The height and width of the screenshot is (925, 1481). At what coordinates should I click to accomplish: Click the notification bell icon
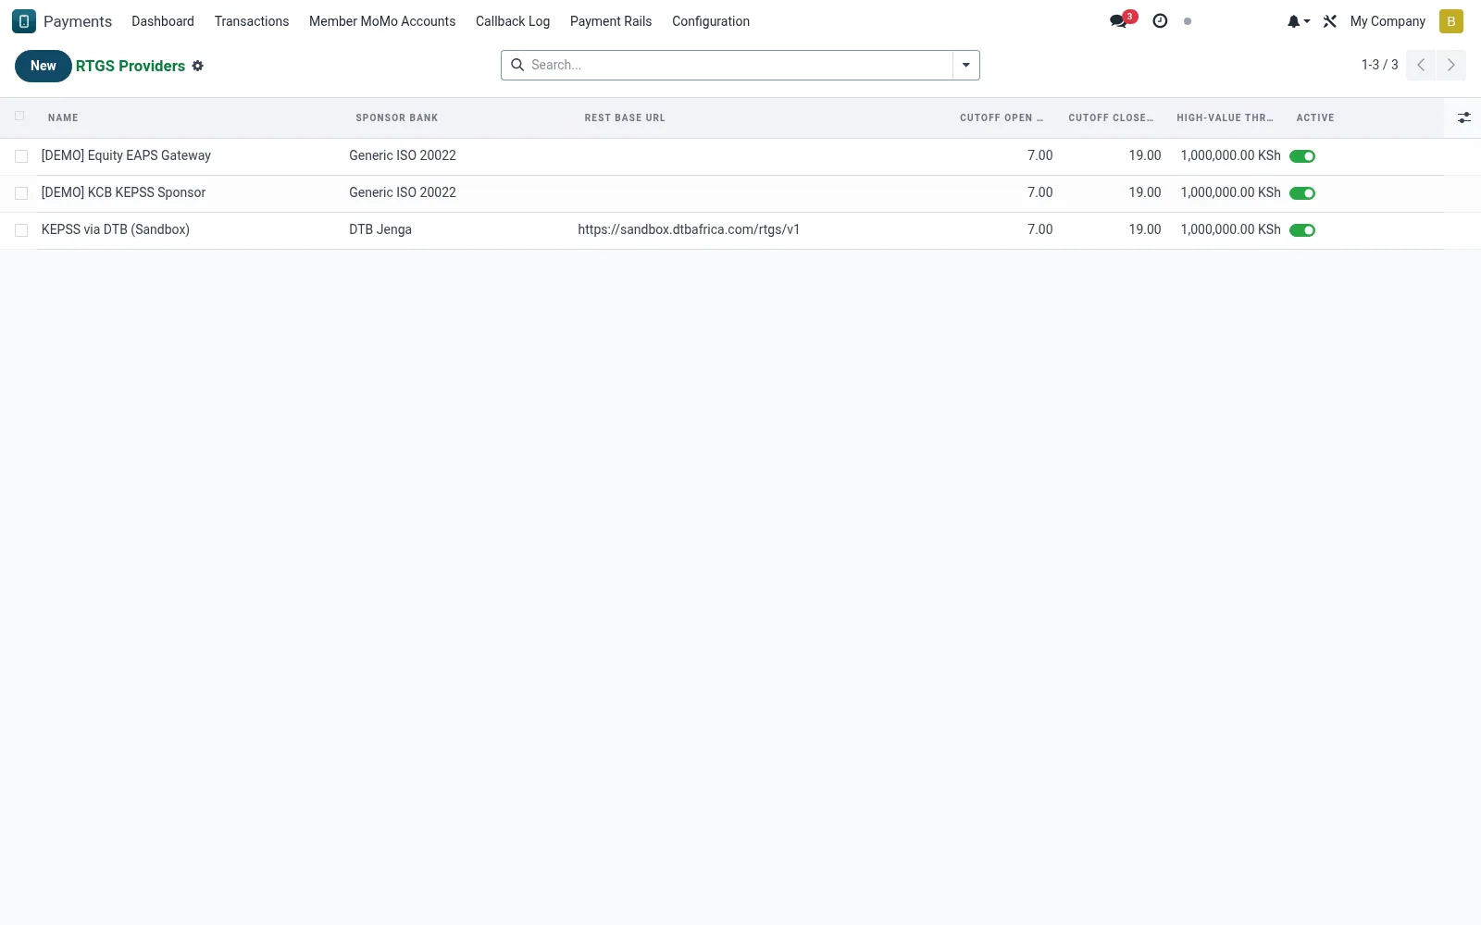click(x=1299, y=21)
